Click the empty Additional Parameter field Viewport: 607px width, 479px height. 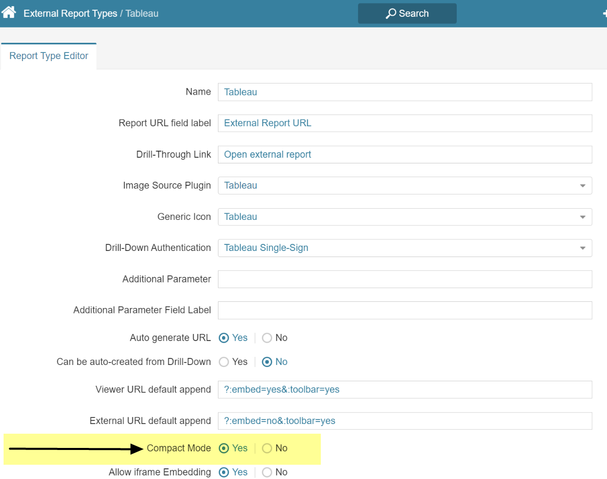405,279
